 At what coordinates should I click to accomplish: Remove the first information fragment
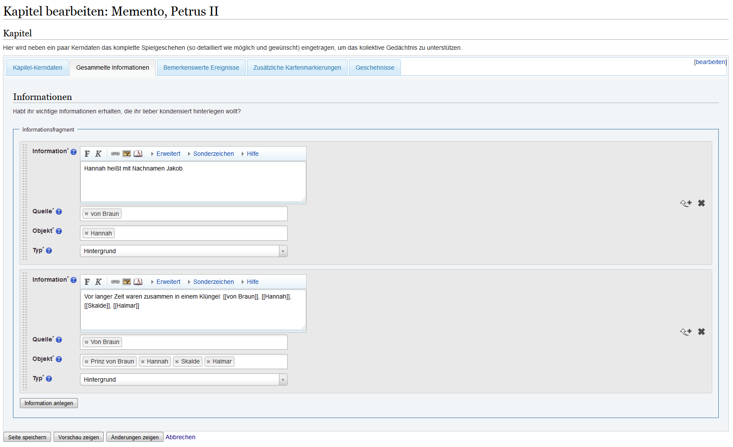click(x=701, y=203)
